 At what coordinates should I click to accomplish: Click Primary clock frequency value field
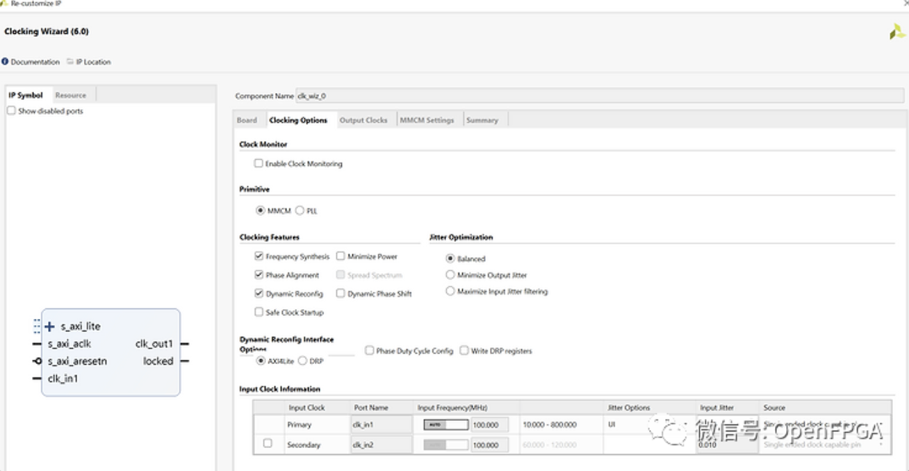click(489, 424)
